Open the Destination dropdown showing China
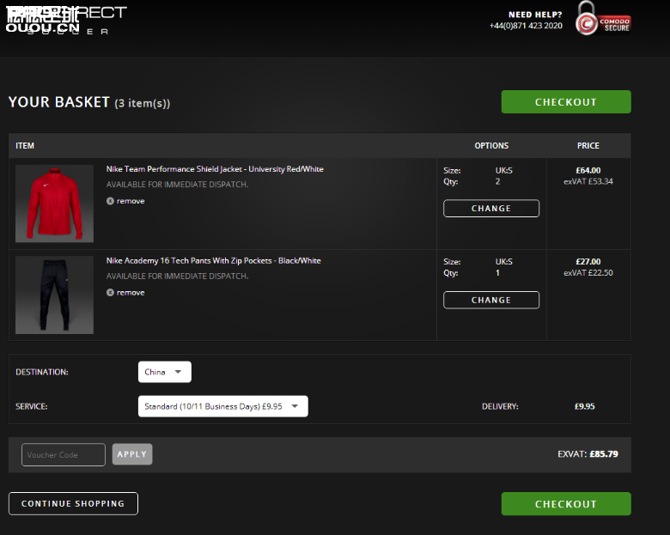670x535 pixels. 165,372
